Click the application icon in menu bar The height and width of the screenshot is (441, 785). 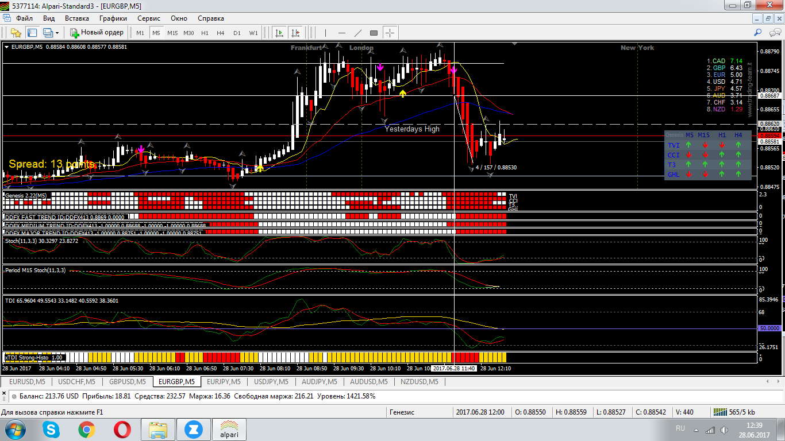[x=6, y=18]
